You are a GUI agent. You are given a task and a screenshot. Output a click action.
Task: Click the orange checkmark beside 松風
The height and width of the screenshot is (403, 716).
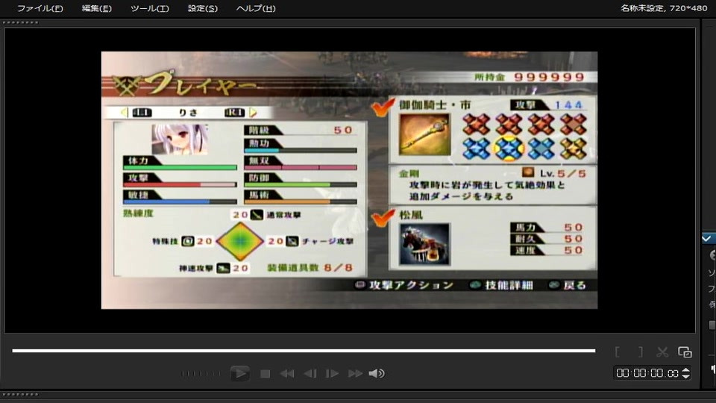pyautogui.click(x=382, y=217)
